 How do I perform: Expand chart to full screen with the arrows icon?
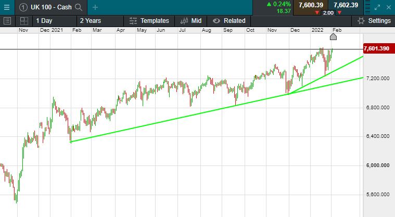pos(377,8)
